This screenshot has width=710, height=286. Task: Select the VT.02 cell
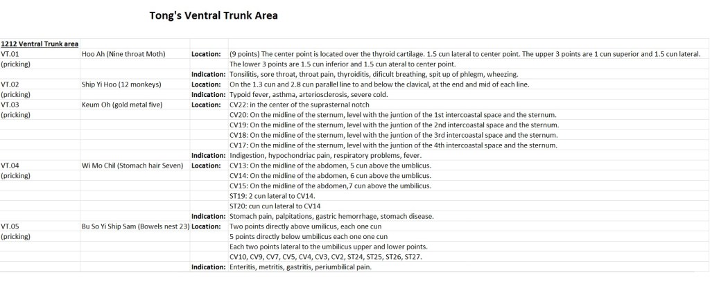[10, 84]
